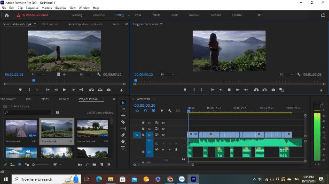Viewport: 329px width, 184px height.
Task: Select the Selection tool arrow
Action: 123,103
